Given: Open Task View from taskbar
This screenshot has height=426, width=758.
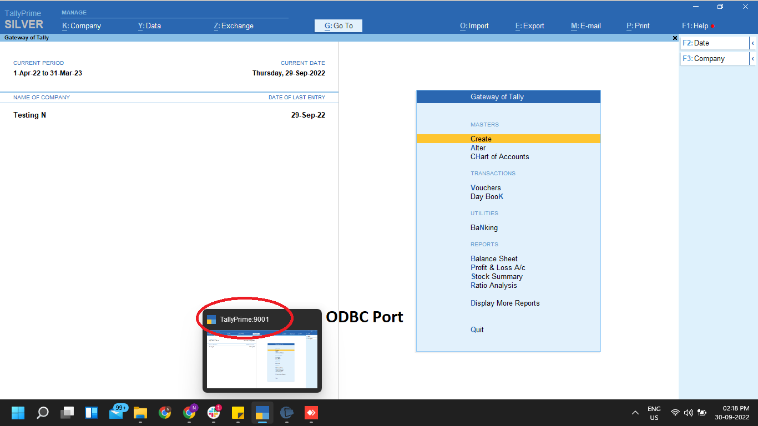Looking at the screenshot, I should coord(67,413).
